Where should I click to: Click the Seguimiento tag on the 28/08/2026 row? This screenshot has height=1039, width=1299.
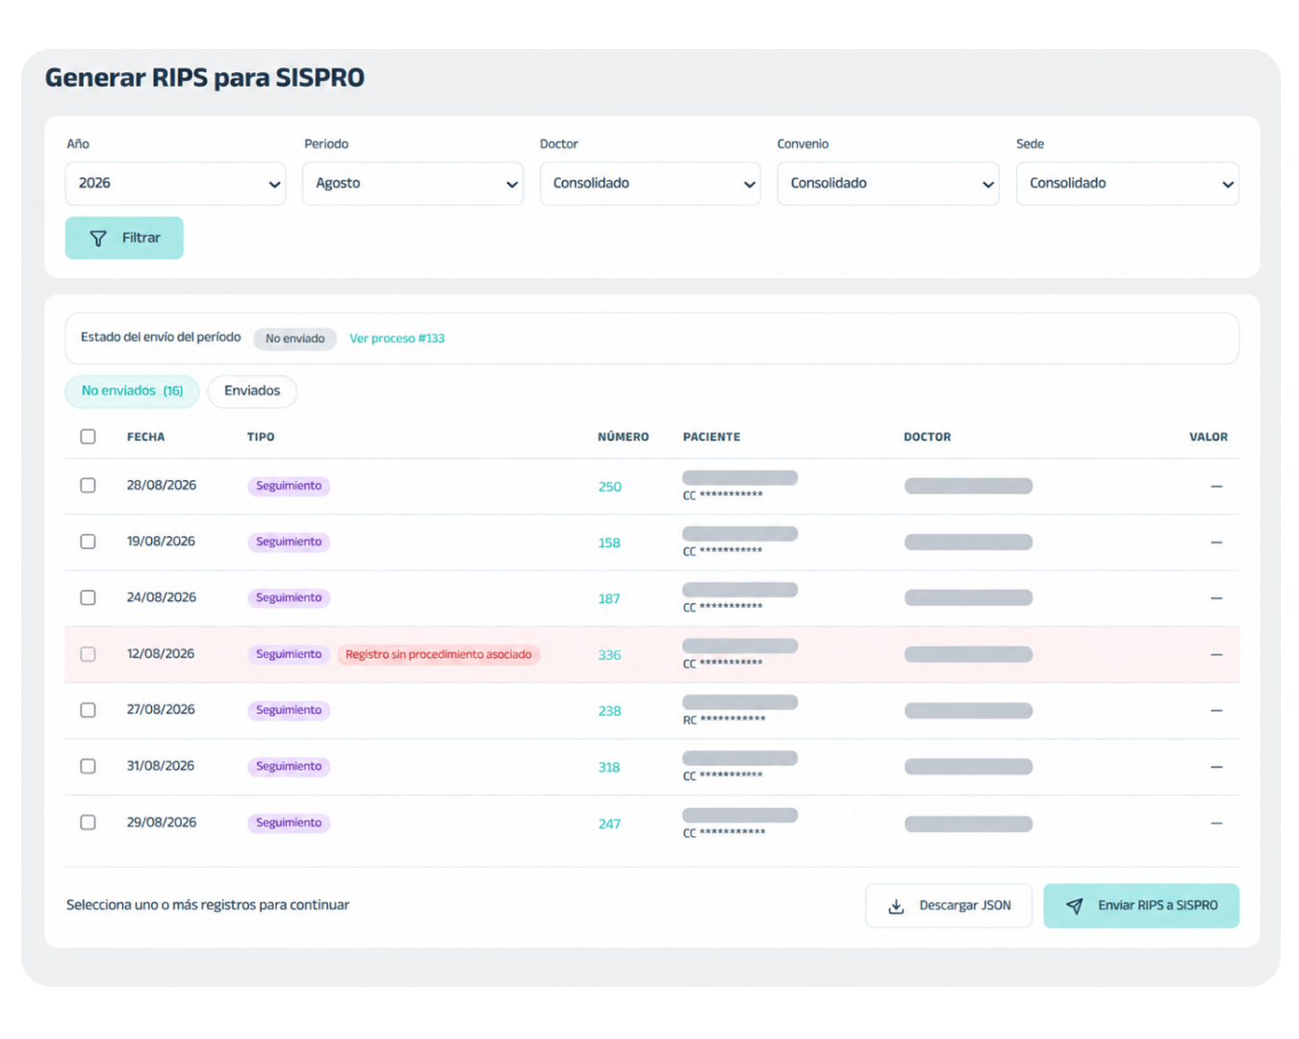[289, 486]
